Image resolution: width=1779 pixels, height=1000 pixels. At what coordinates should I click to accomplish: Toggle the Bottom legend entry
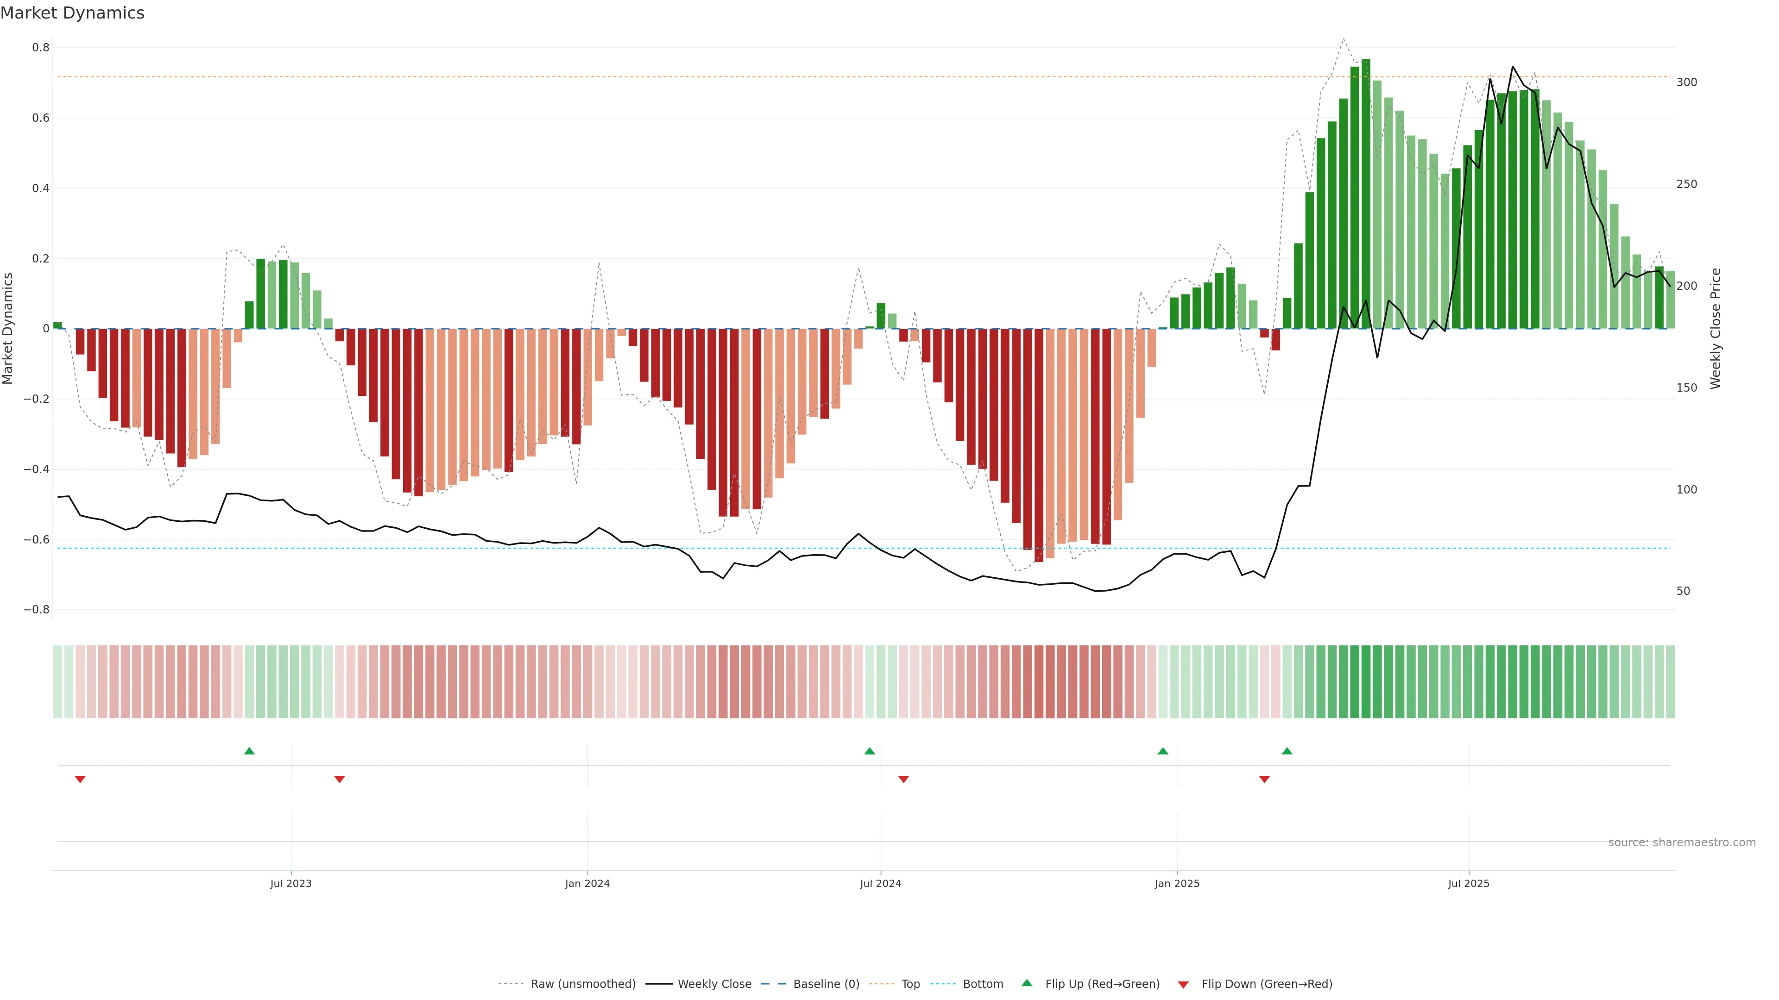pyautogui.click(x=983, y=984)
